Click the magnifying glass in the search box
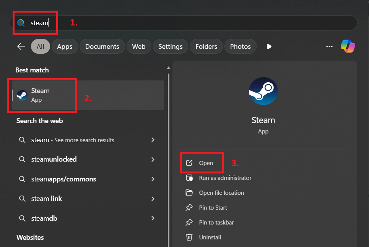 [21, 23]
